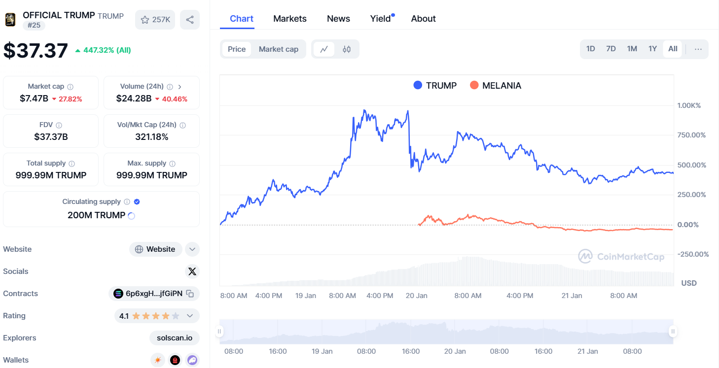Click the 27.82% market cap change
The width and height of the screenshot is (719, 368).
click(67, 99)
